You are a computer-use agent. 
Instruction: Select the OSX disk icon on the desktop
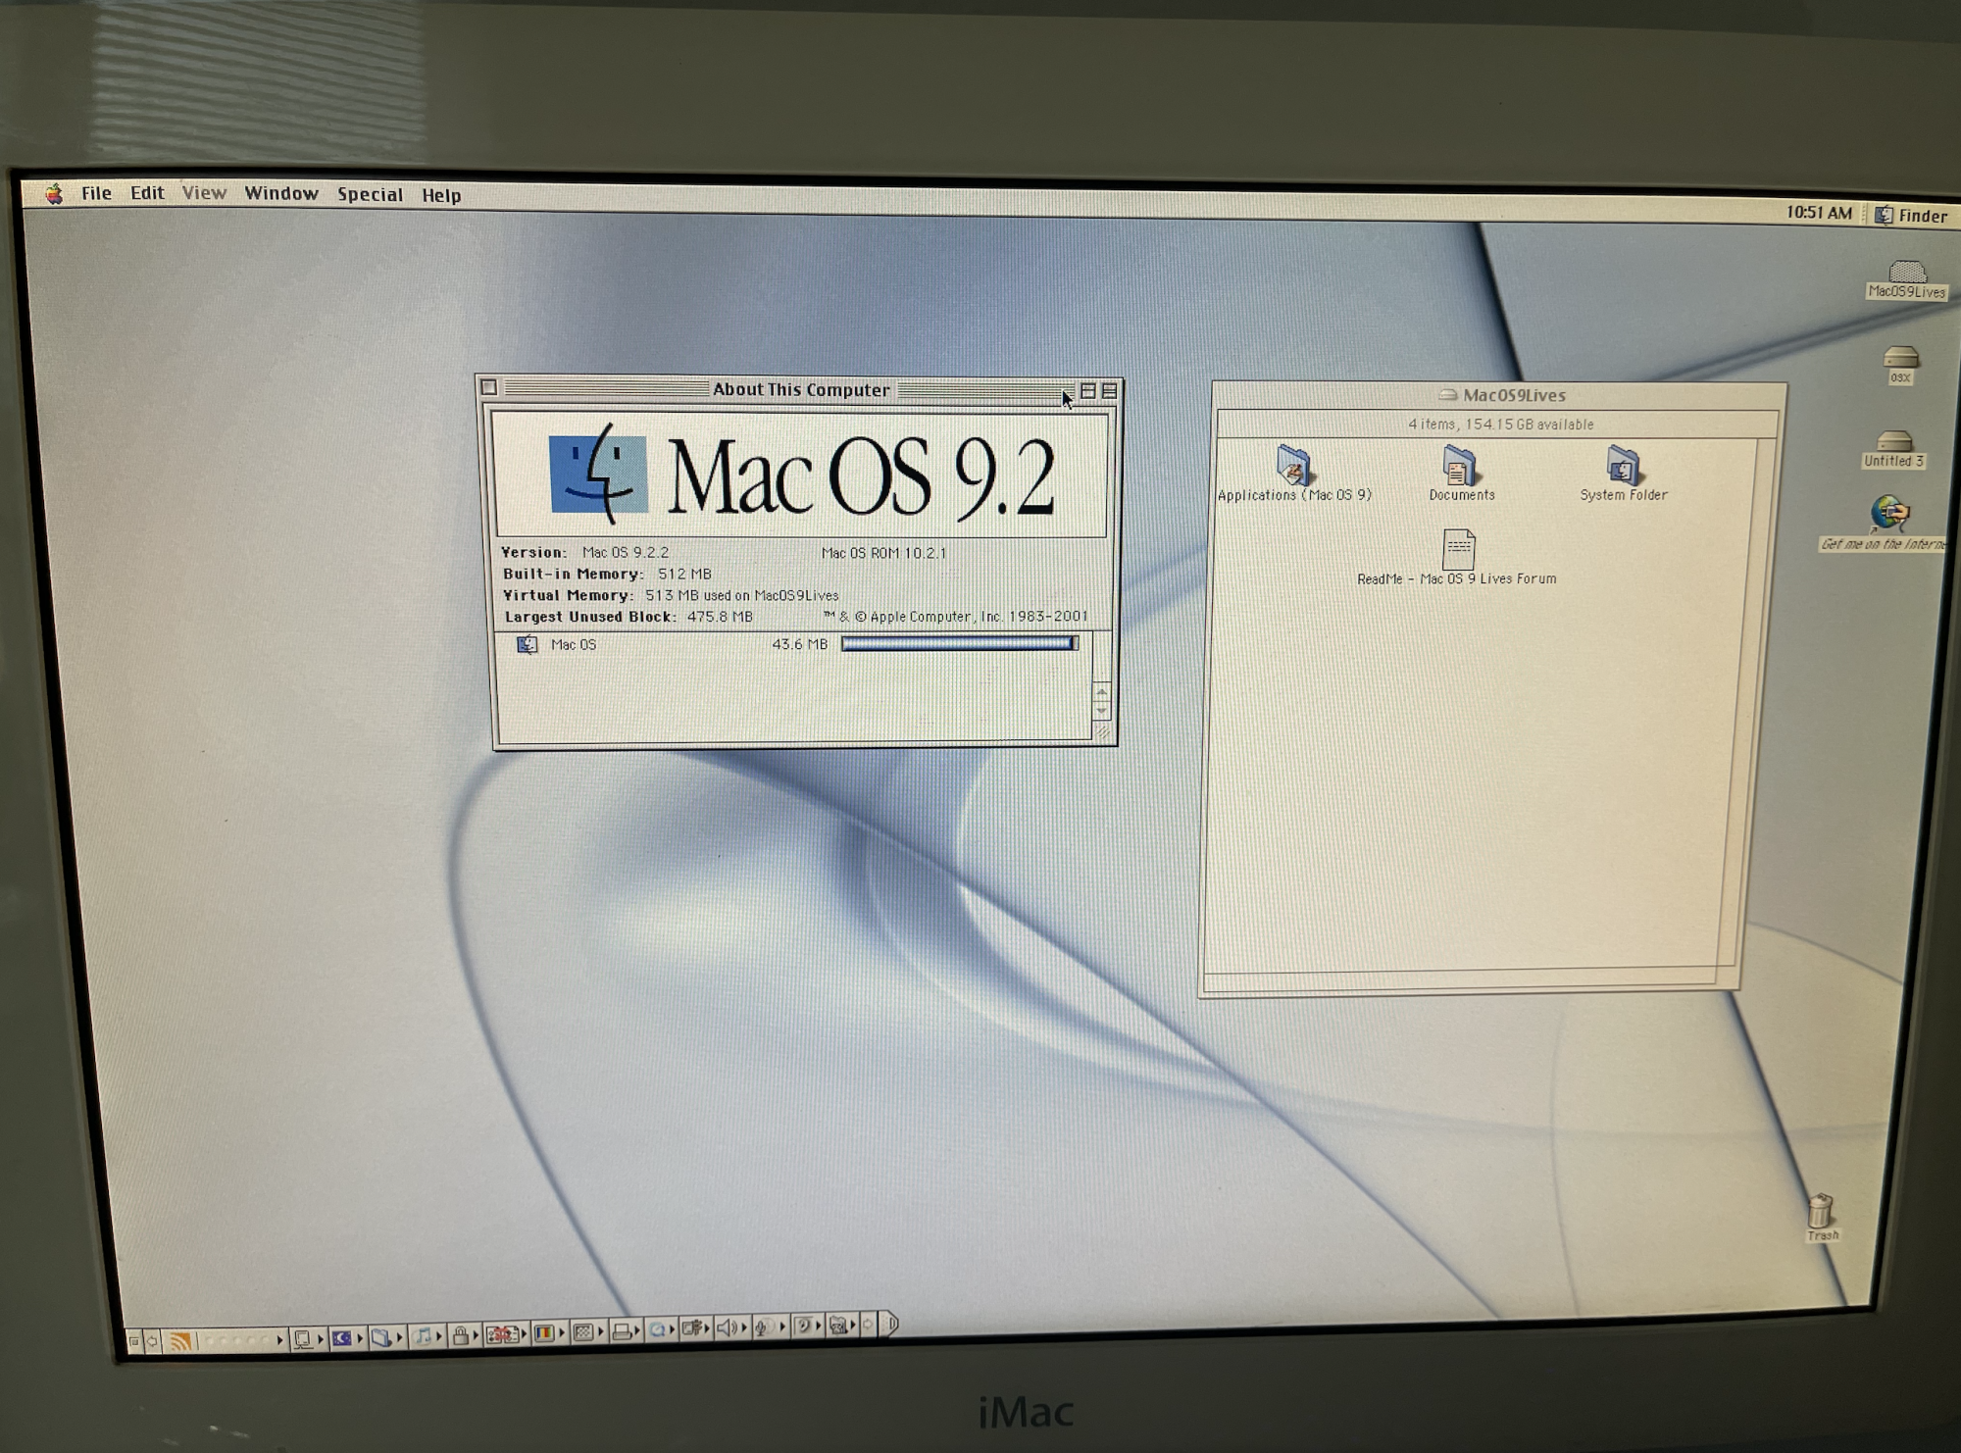pyautogui.click(x=1900, y=364)
